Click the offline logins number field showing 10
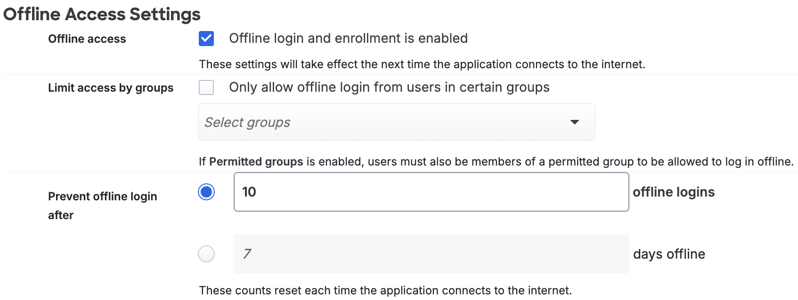Screen dimensions: 798x300 (x=431, y=192)
